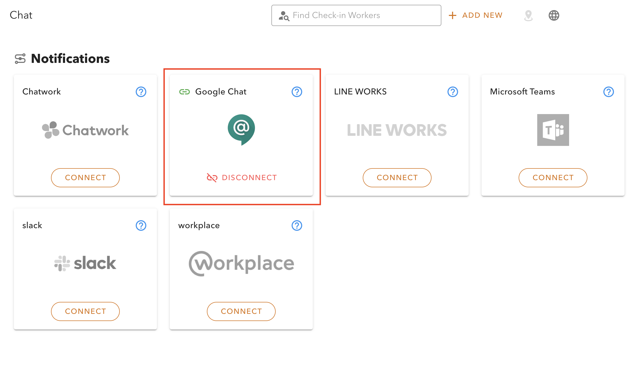Click the Microsoft Teams logo thumbnail
Viewport: 640px width, 373px height.
tap(553, 130)
